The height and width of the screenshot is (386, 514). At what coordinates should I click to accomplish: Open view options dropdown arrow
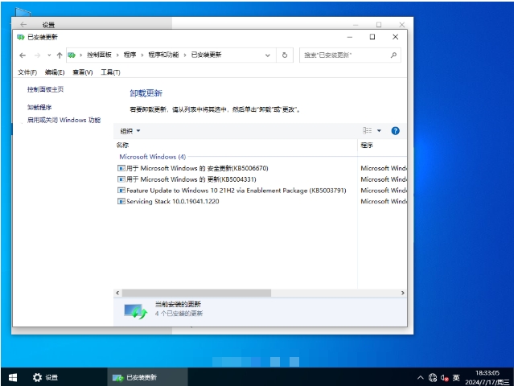pos(379,130)
